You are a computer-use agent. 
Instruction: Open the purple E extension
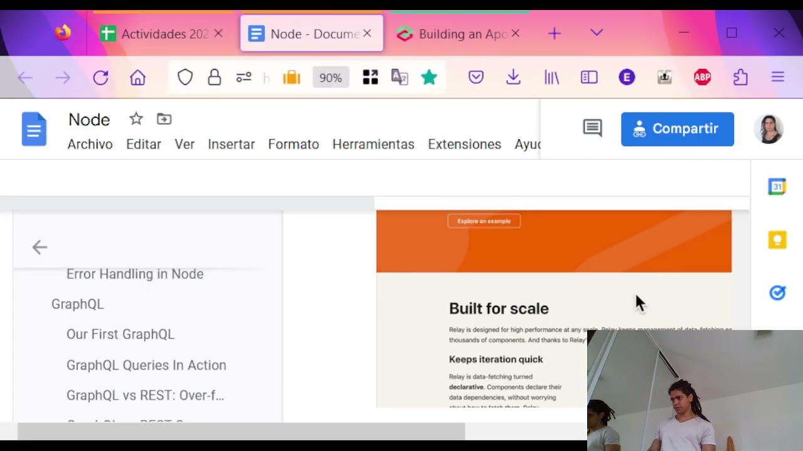tap(627, 78)
